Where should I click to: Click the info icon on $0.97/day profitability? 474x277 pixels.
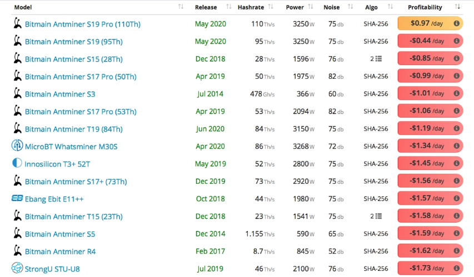click(456, 24)
